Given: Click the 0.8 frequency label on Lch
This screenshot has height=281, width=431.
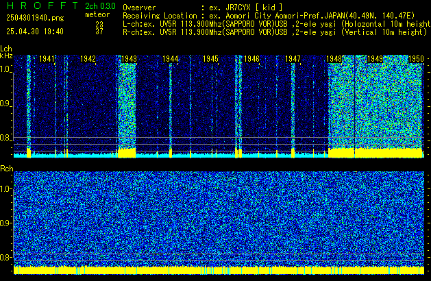Looking at the screenshot, I should (5, 138).
